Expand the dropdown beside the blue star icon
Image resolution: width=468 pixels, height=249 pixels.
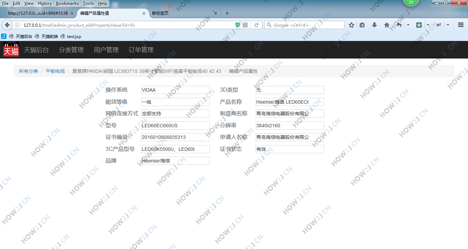click(x=428, y=25)
